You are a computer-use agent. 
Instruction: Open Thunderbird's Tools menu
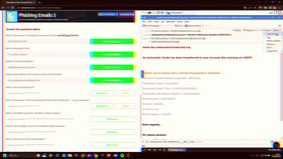(180, 22)
